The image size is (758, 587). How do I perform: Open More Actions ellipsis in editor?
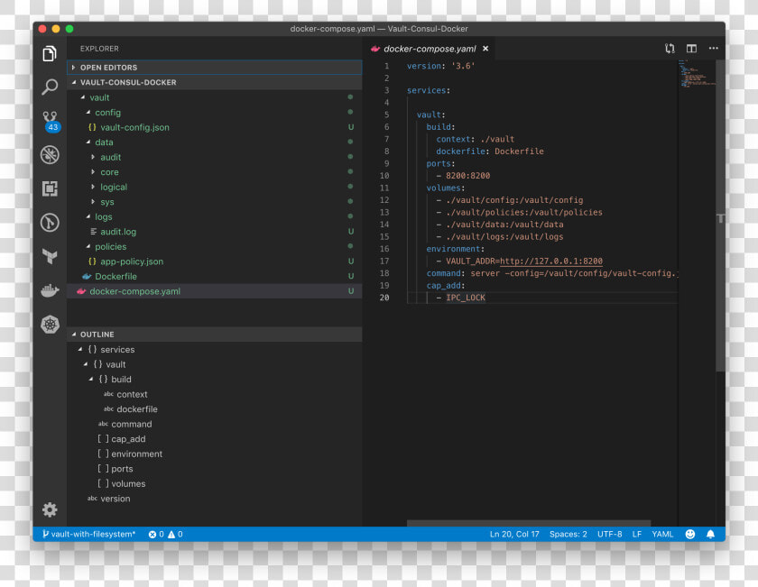point(713,49)
